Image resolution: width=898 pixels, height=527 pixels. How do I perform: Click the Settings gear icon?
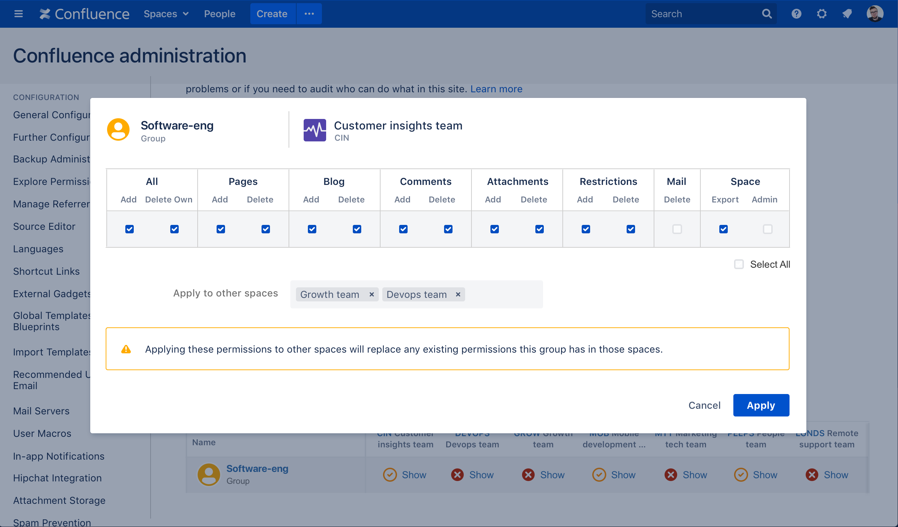821,14
